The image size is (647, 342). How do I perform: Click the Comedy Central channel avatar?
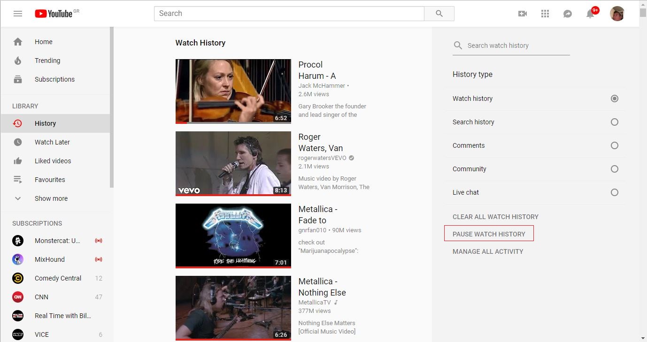tap(18, 278)
